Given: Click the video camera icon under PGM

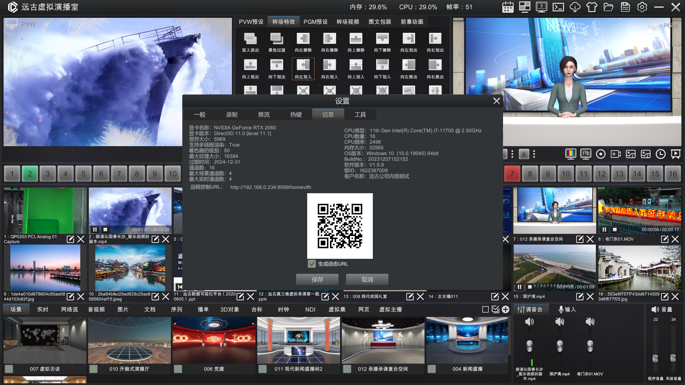Looking at the screenshot, I should click(x=615, y=154).
